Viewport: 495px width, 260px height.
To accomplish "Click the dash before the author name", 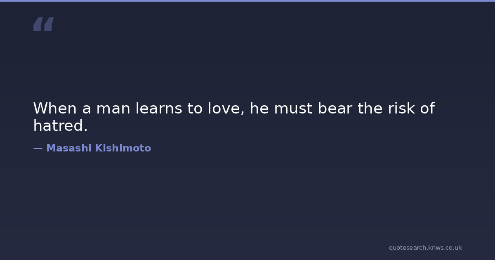I will click(x=38, y=148).
